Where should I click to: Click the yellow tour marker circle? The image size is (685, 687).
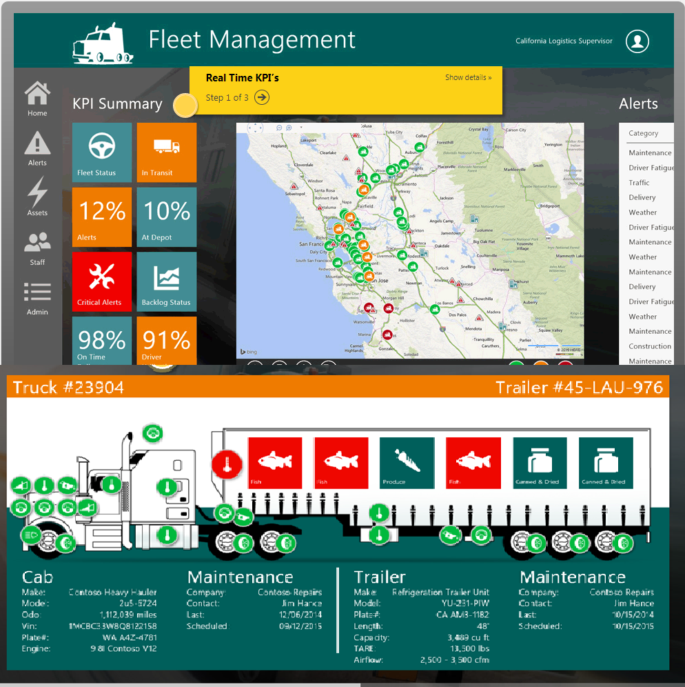(185, 106)
